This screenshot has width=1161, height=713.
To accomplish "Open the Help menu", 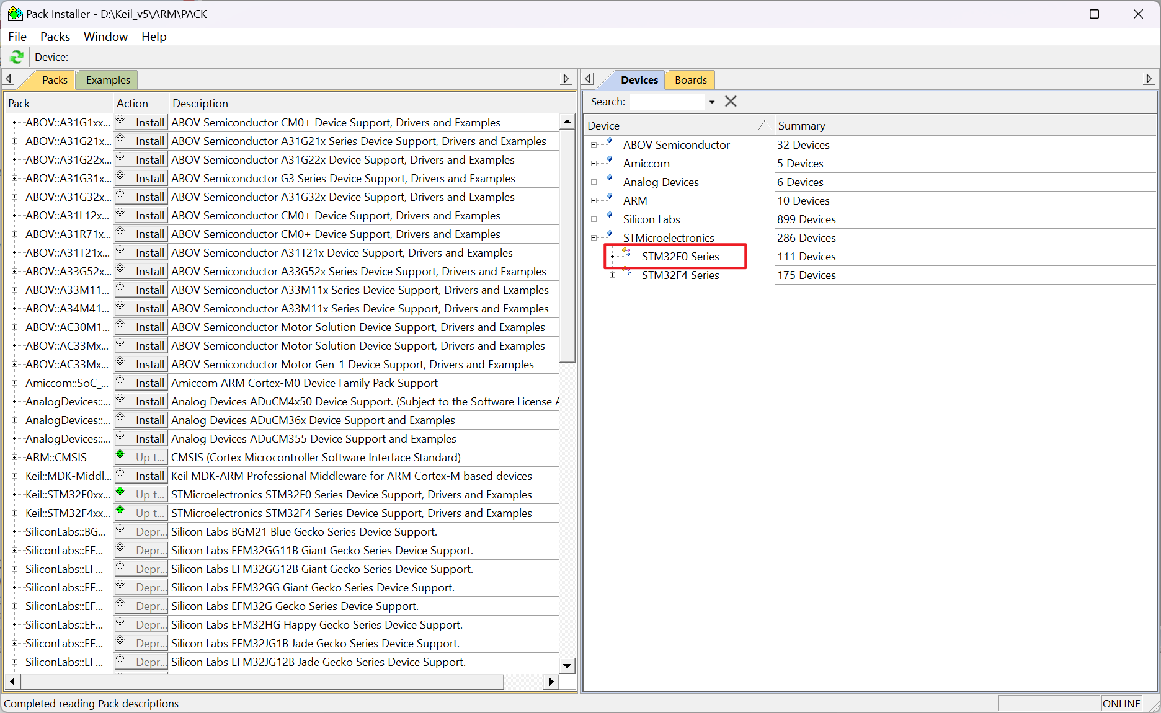I will point(154,37).
